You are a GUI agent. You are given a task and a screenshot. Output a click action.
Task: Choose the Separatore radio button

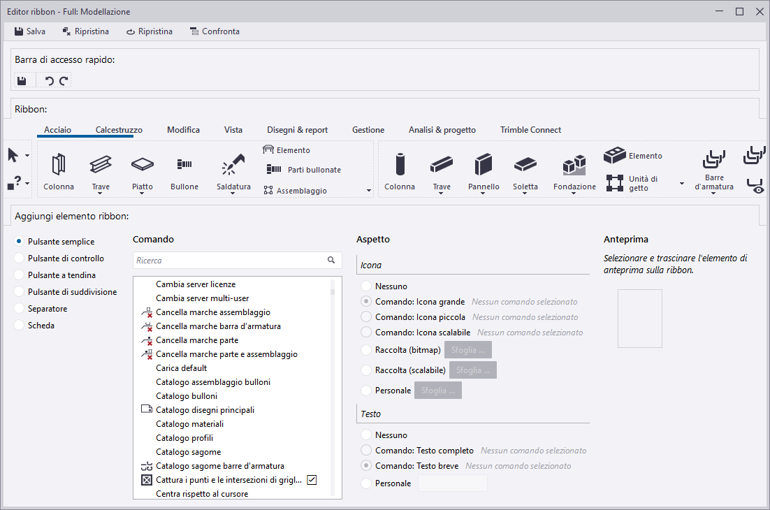[x=19, y=309]
